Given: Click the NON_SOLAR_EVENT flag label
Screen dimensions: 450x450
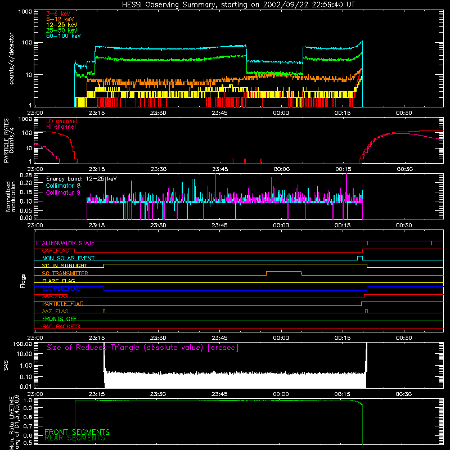Looking at the screenshot, I should pos(68,258).
